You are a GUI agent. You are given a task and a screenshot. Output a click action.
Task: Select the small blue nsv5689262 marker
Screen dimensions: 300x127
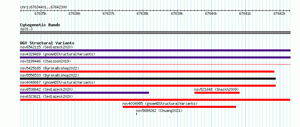[x=137, y=114]
